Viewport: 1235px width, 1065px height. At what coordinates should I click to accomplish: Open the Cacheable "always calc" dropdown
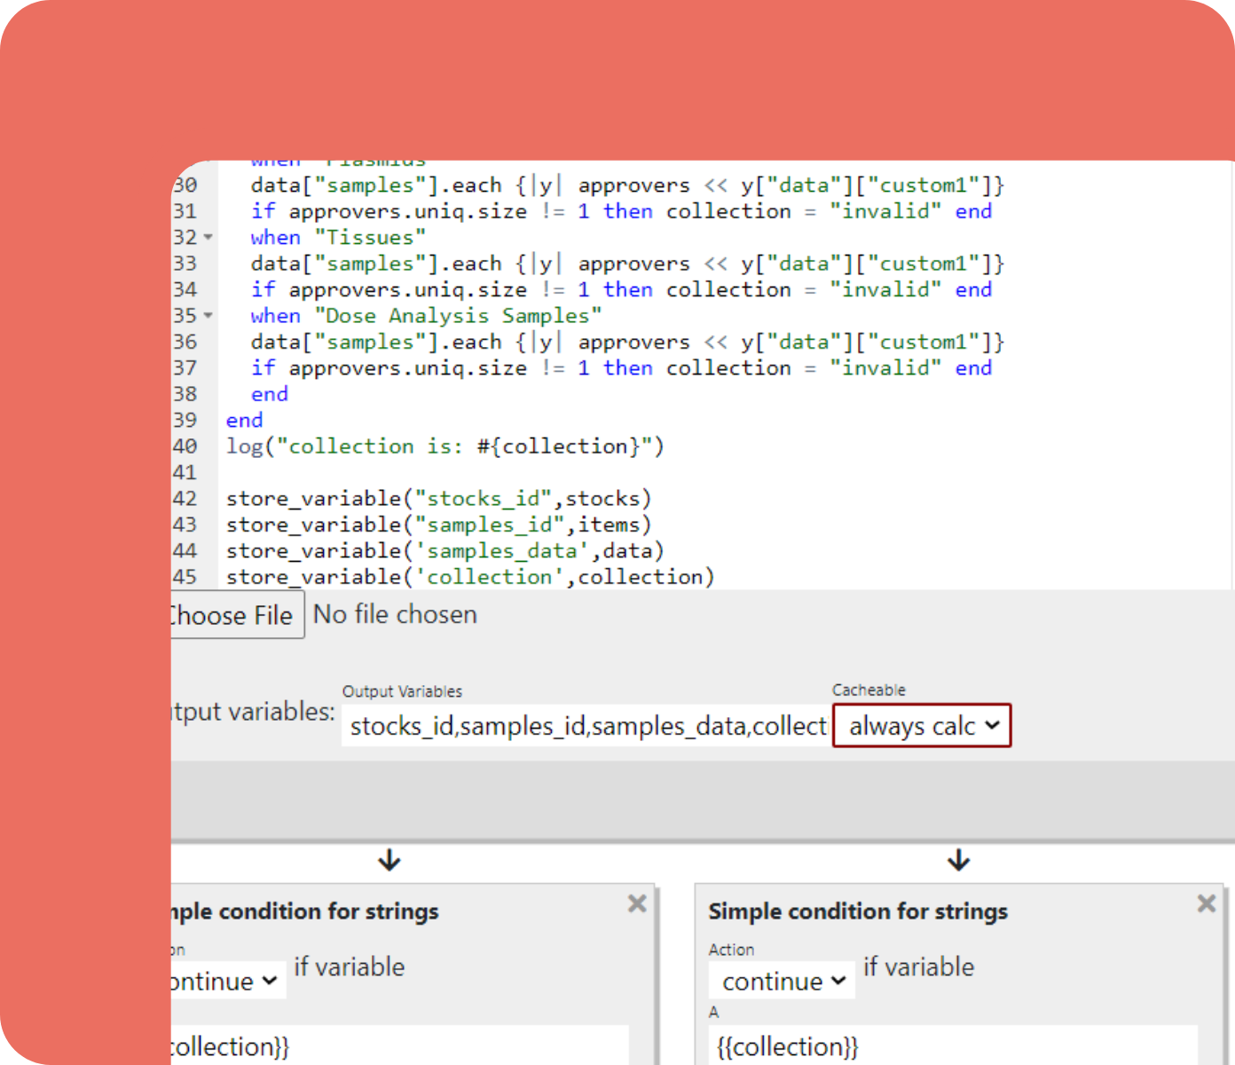pos(920,725)
